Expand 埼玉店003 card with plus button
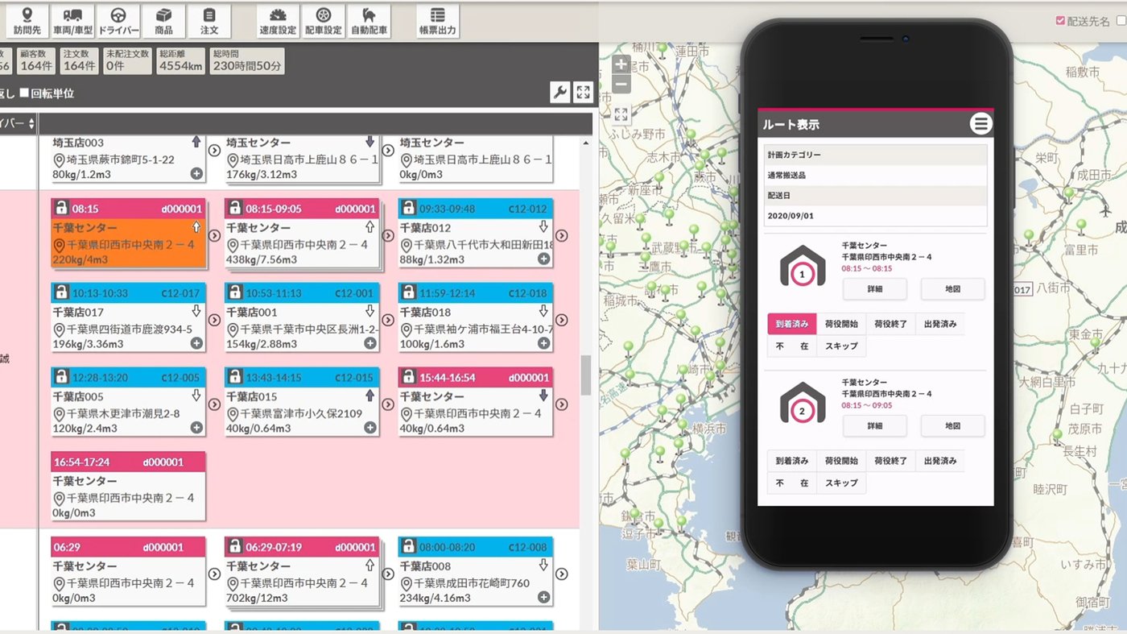This screenshot has height=634, width=1127. pos(196,173)
